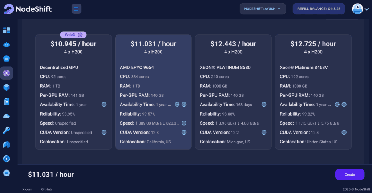Click the NodeShift logo
The image size is (372, 193).
(28, 9)
